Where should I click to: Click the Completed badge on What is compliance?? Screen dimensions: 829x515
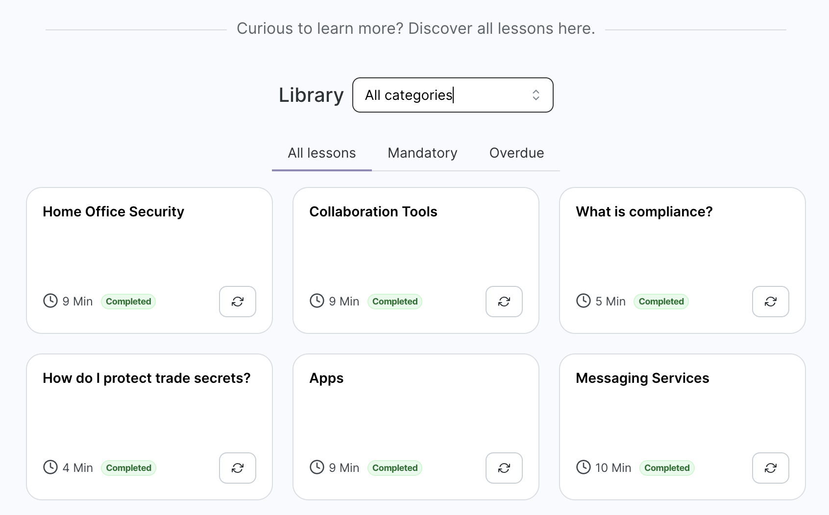[x=661, y=302]
